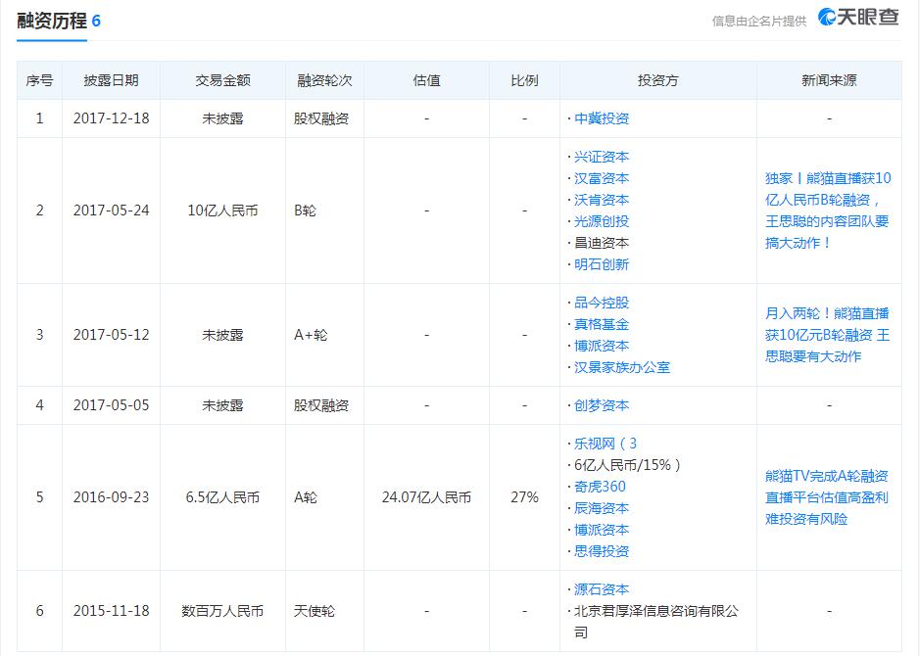Click the 数百万人民币 amount cell
Viewport: 920px width, 656px height.
[x=222, y=611]
